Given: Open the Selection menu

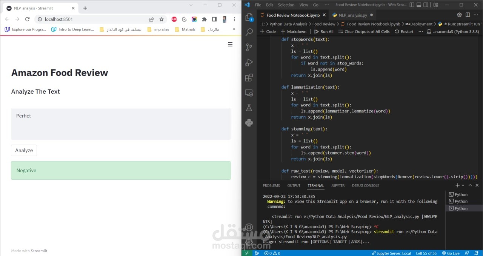Looking at the screenshot, I should 286,5.
